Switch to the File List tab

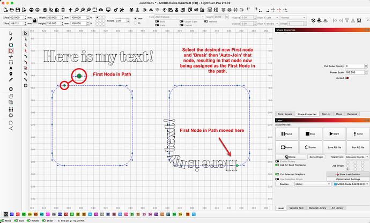tap(326, 114)
